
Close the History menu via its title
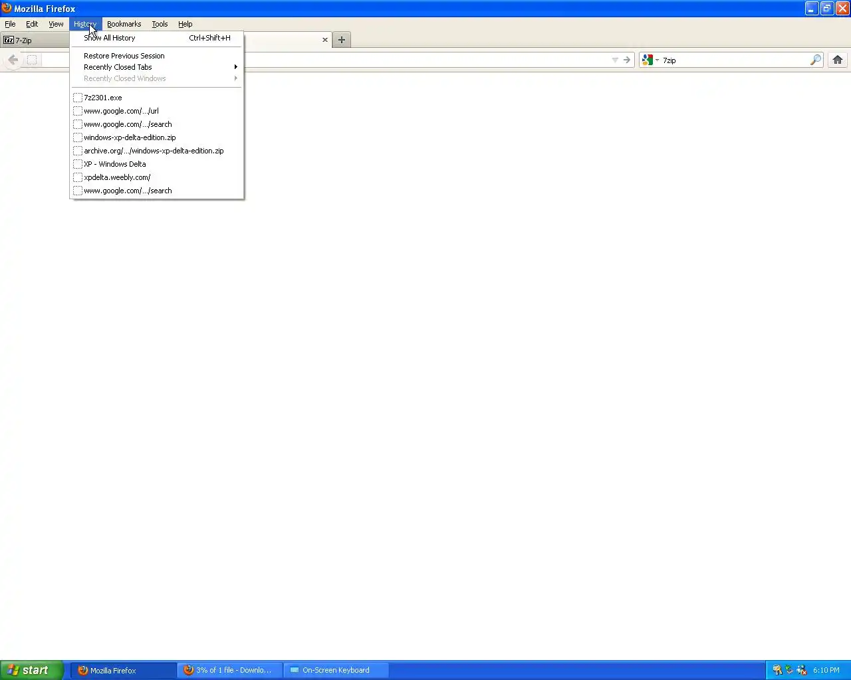[x=85, y=24]
